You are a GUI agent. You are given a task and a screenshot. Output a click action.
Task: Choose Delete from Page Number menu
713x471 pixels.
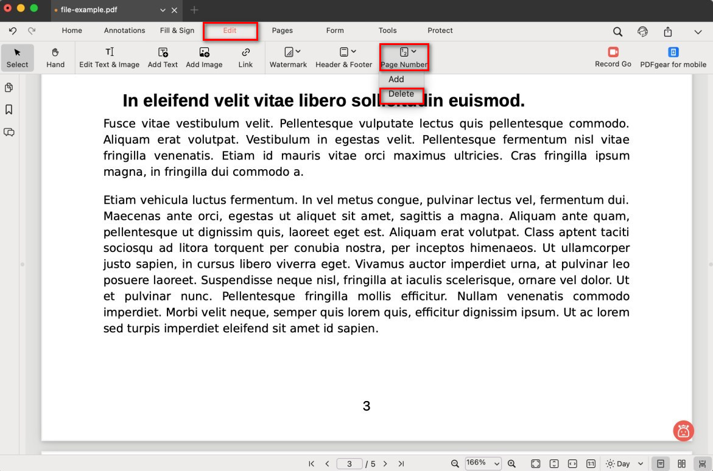tap(401, 94)
